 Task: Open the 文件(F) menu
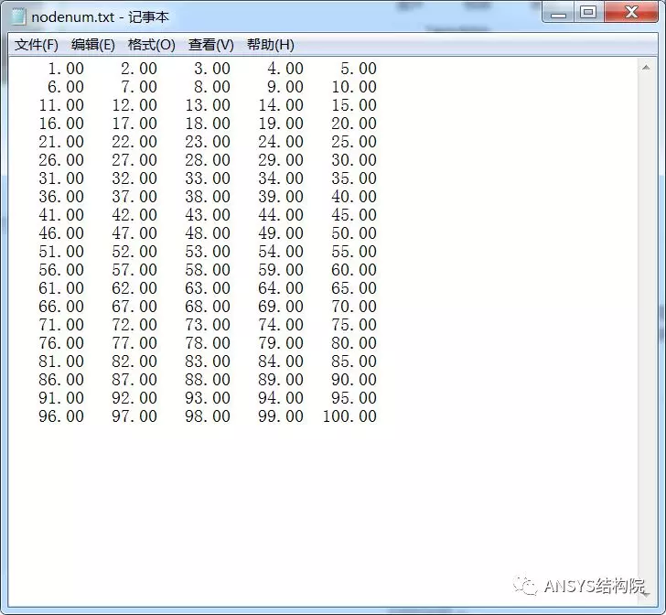pos(36,45)
